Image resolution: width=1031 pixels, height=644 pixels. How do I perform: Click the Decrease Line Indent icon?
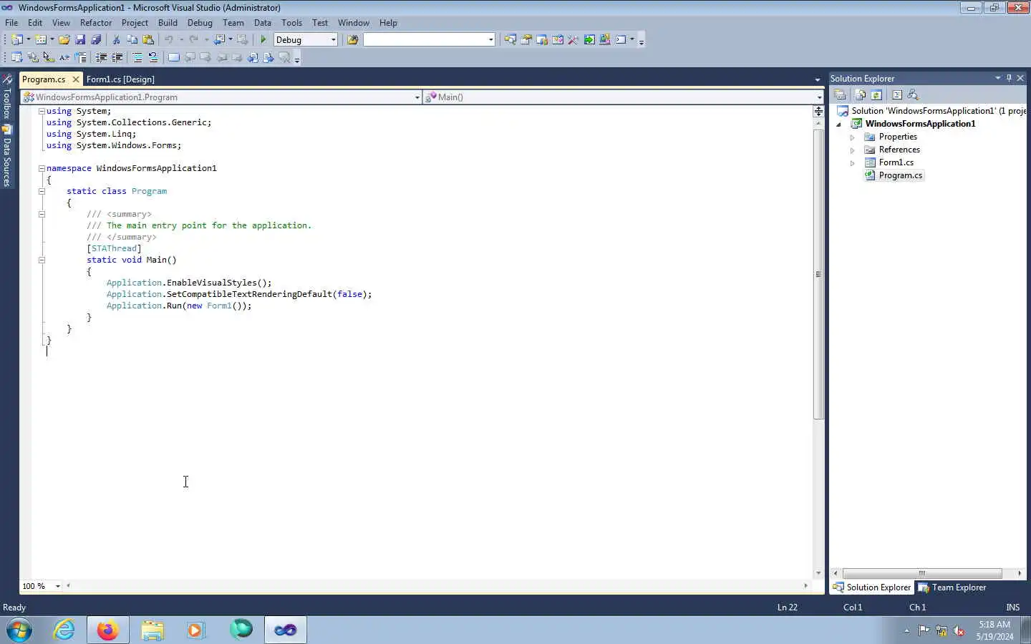click(x=101, y=57)
